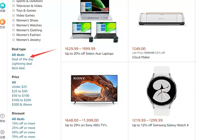Image resolution: width=198 pixels, height=140 pixels.
Task: Open the help question mark icon
Action: click(2, 116)
